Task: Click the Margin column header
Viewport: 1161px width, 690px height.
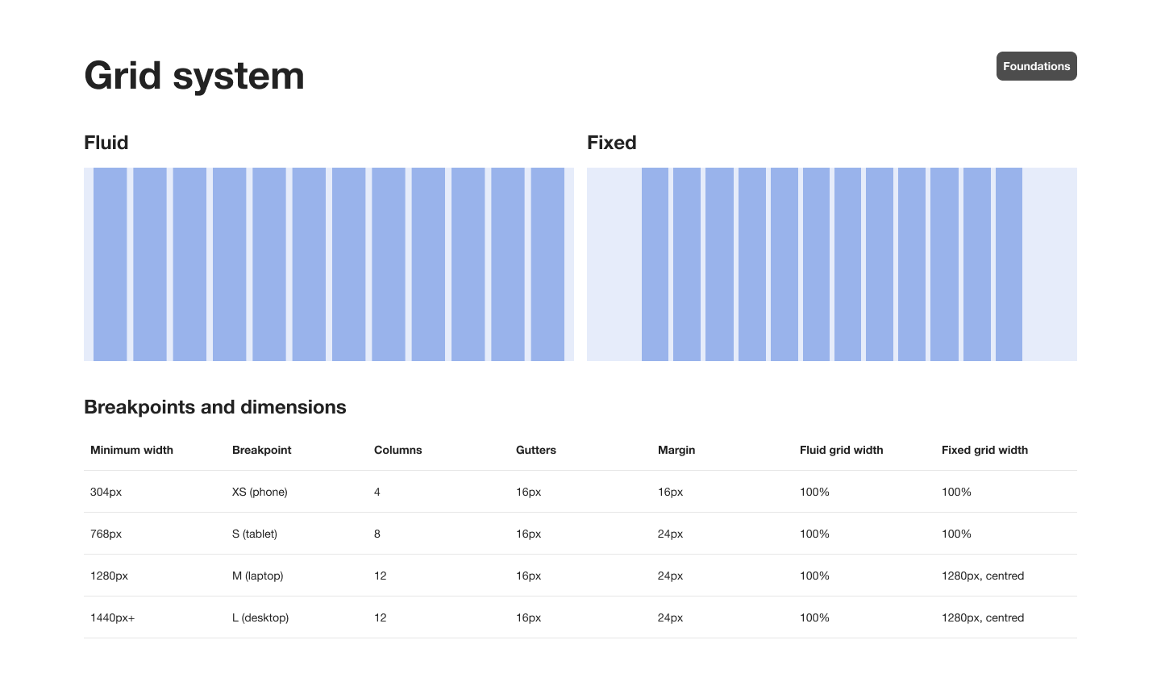Action: pos(676,450)
